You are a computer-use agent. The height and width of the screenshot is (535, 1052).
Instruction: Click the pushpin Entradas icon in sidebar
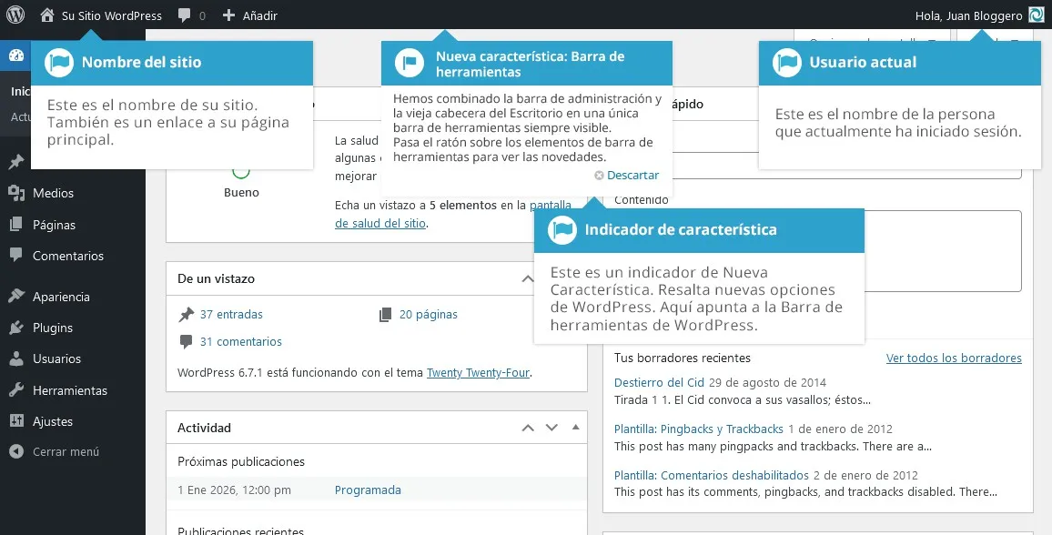pos(16,162)
